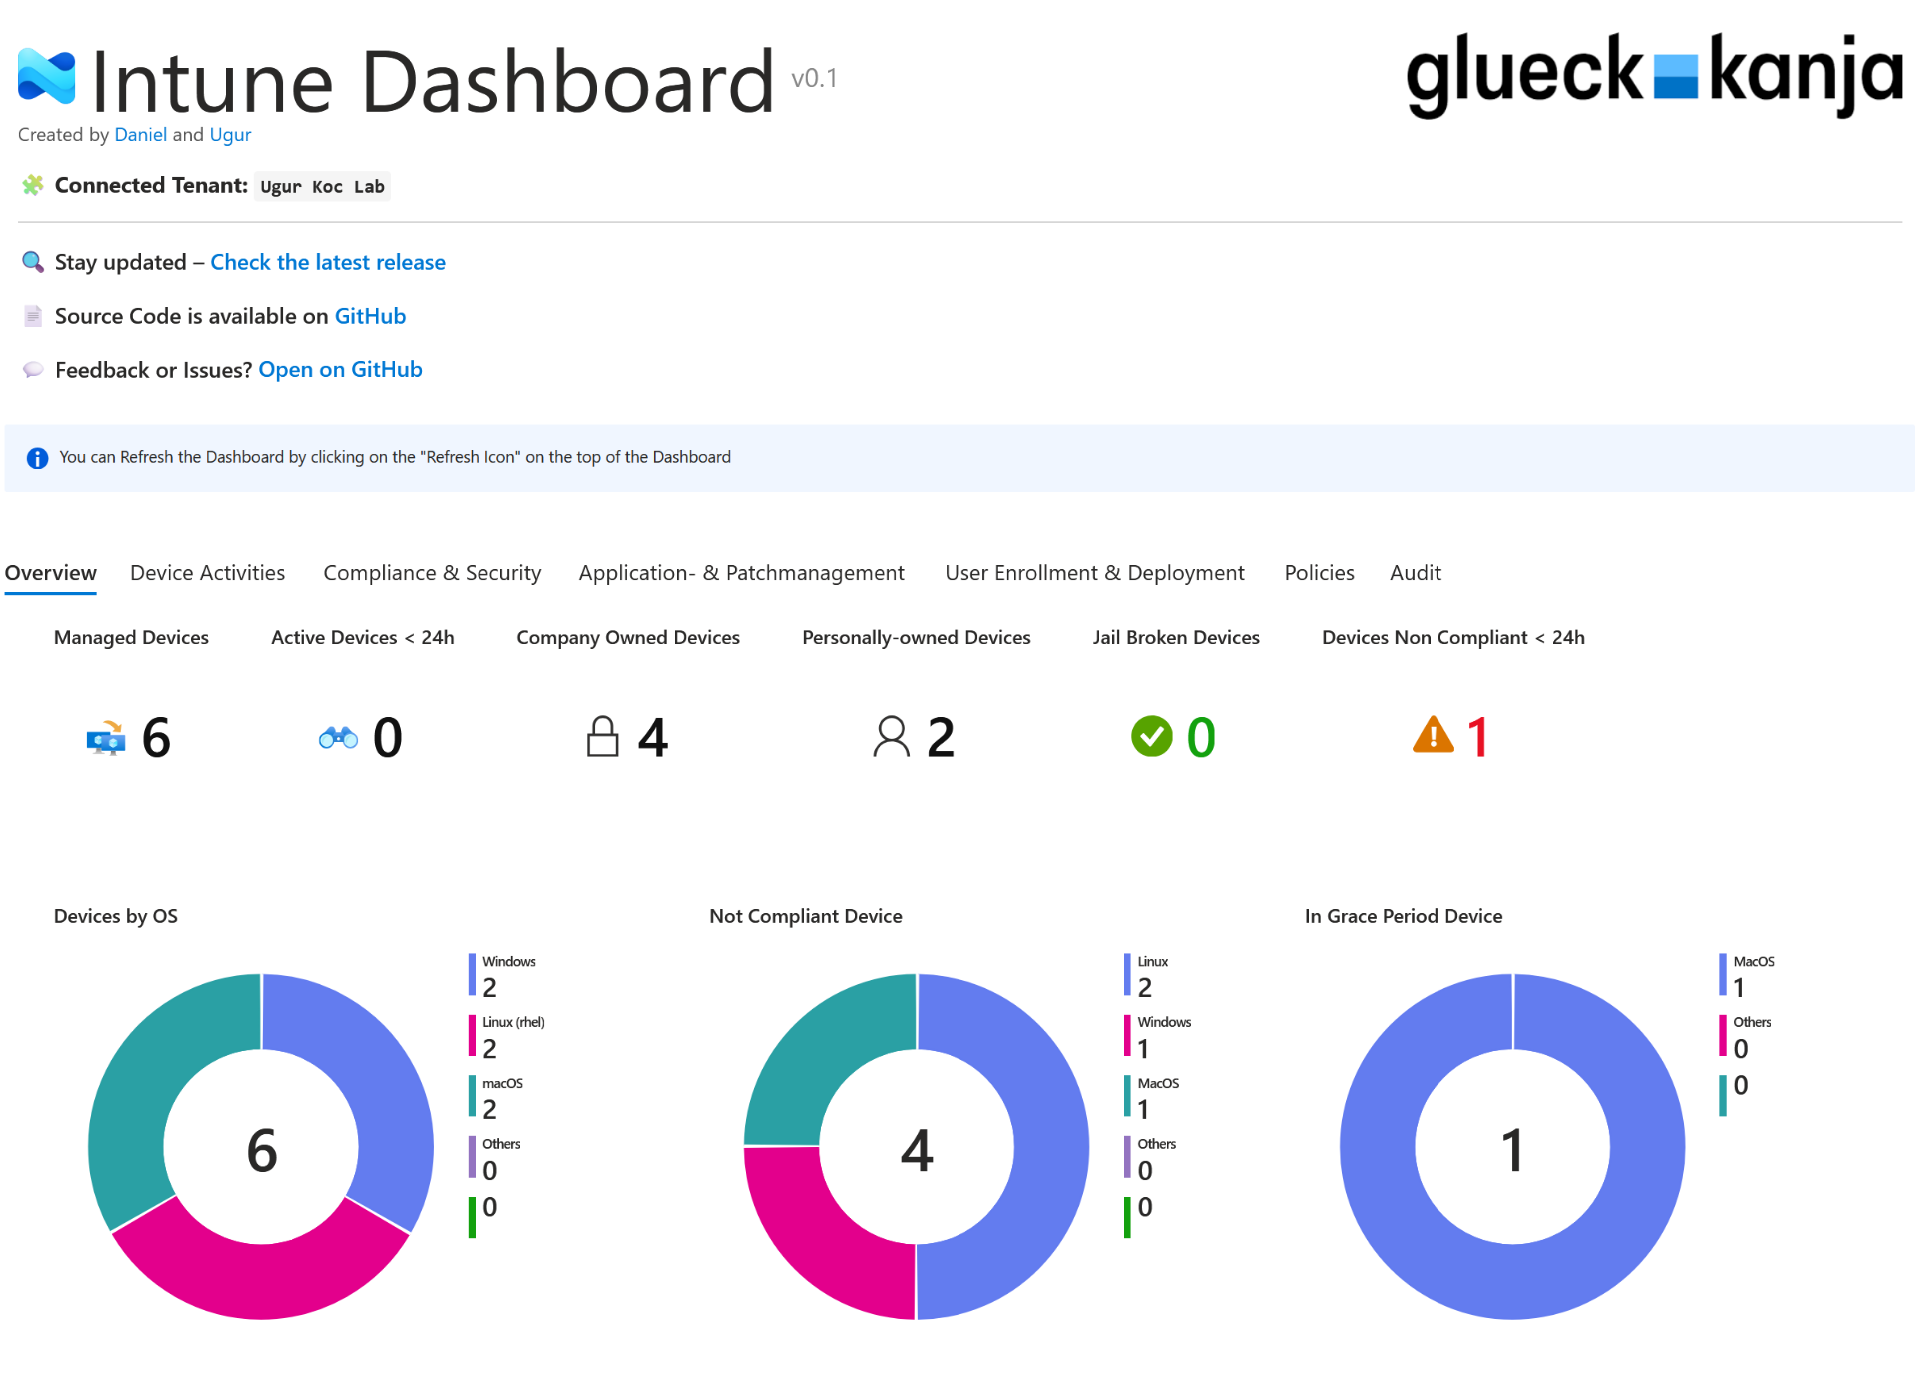Viewport: 1918px width, 1399px height.
Task: Click the In Grace Period Device chart title
Action: pyautogui.click(x=1403, y=916)
